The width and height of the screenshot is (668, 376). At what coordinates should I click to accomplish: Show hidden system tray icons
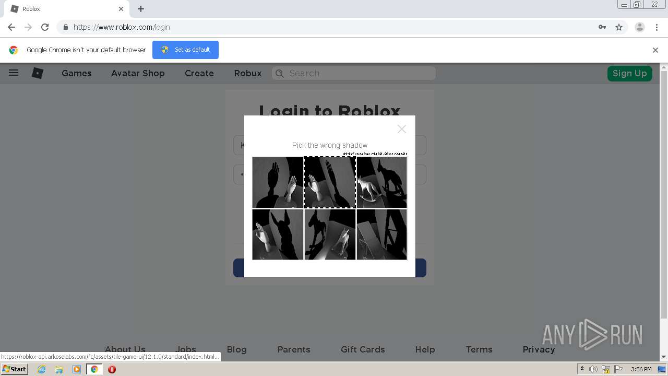click(x=582, y=369)
